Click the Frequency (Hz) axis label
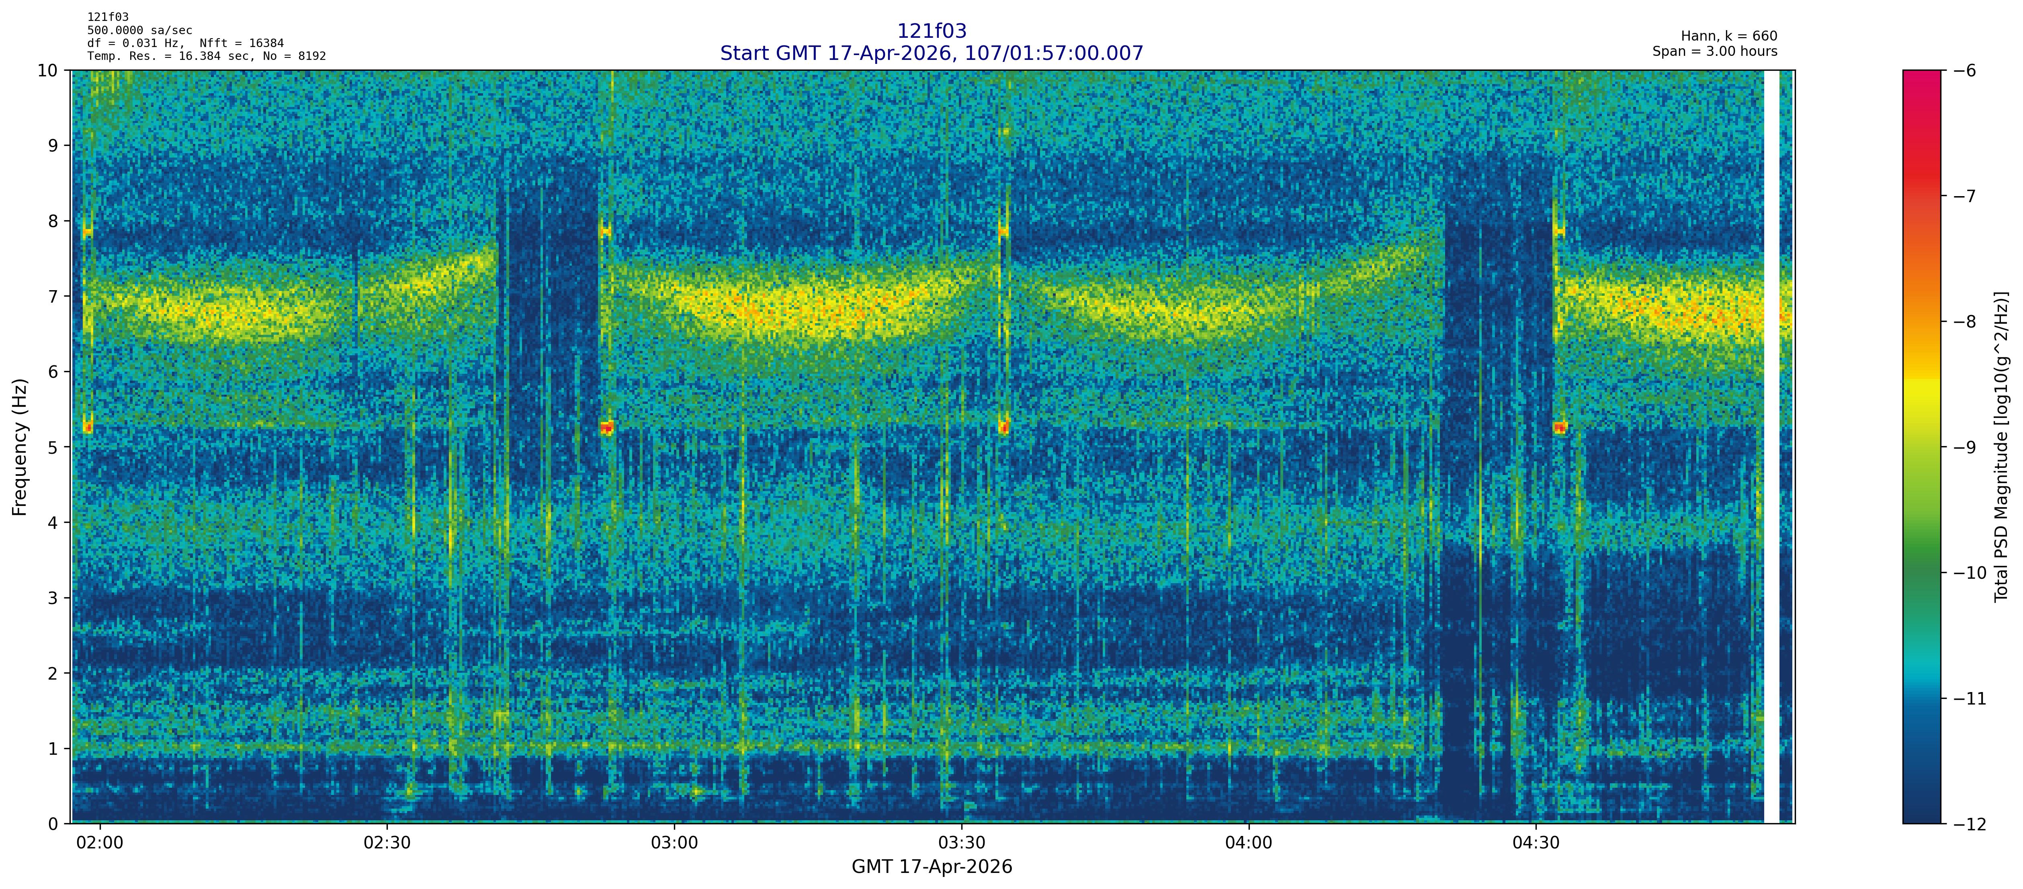Image resolution: width=2023 pixels, height=889 pixels. (x=20, y=447)
